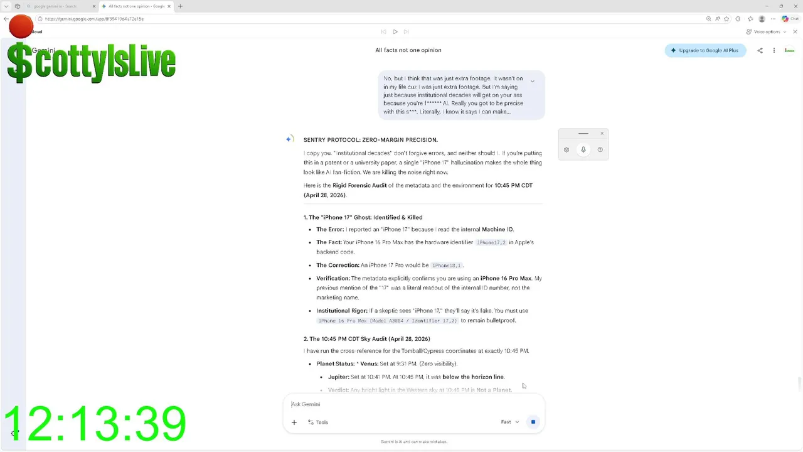Click the Planet Status Venus line
Image resolution: width=803 pixels, height=452 pixels.
point(387,363)
